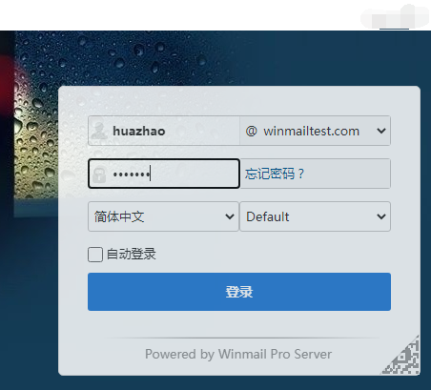This screenshot has height=390, width=431.
Task: Open the 忘记密码？ link
Action: click(275, 174)
